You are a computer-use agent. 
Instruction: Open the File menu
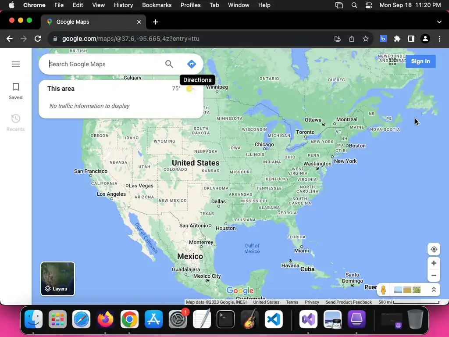click(x=59, y=5)
